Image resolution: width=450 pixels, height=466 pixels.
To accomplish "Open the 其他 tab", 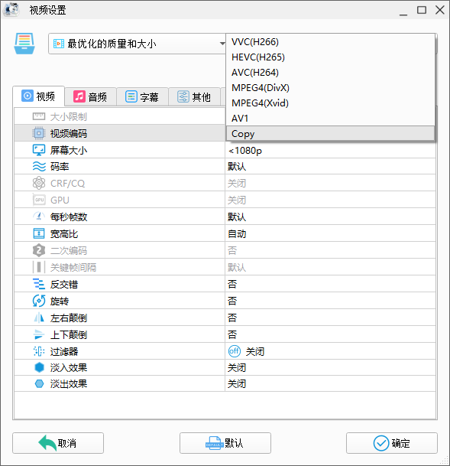I will click(x=194, y=97).
